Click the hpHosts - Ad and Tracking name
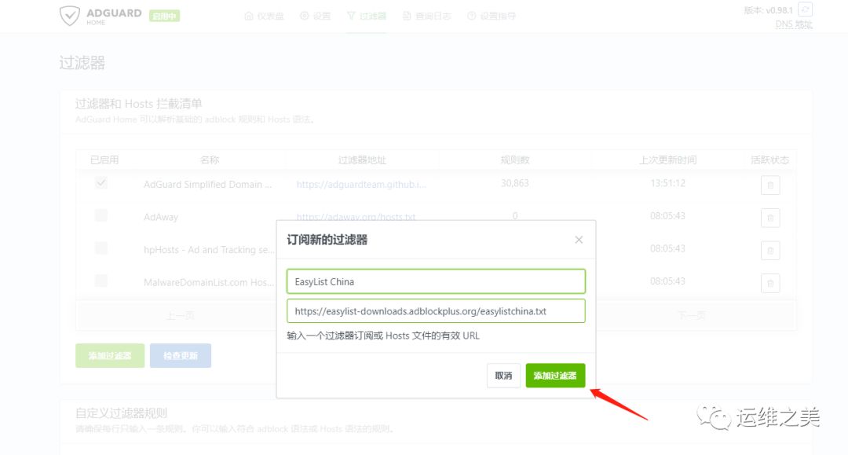 [209, 250]
